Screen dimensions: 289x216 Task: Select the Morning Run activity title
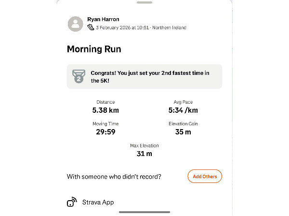[x=94, y=49]
